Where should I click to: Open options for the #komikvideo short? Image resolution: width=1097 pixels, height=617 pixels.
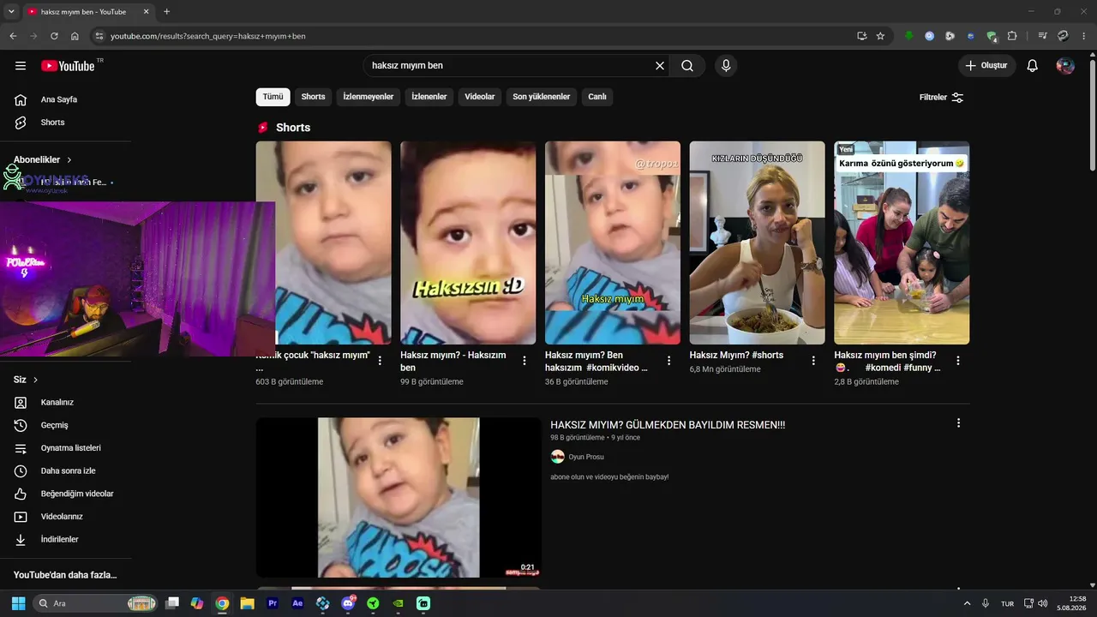coord(669,361)
